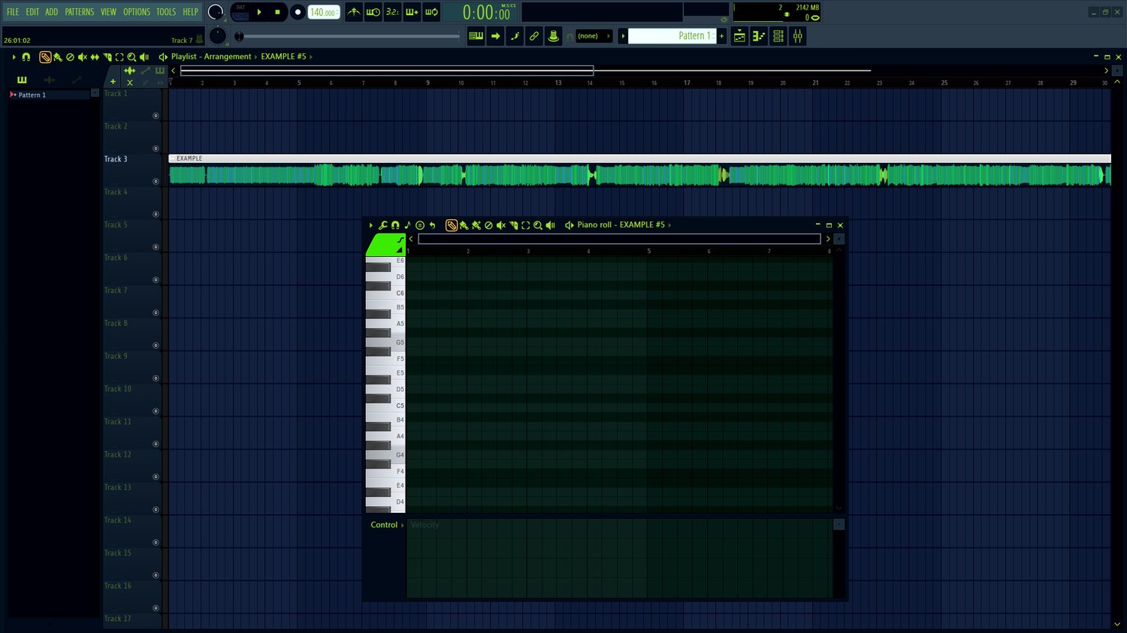This screenshot has width=1127, height=633.
Task: Switch Pat/Song mode toggle
Action: pos(240,12)
